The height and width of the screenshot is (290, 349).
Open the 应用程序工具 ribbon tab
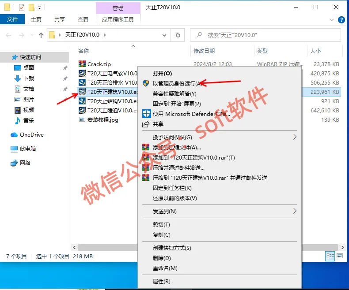118,19
